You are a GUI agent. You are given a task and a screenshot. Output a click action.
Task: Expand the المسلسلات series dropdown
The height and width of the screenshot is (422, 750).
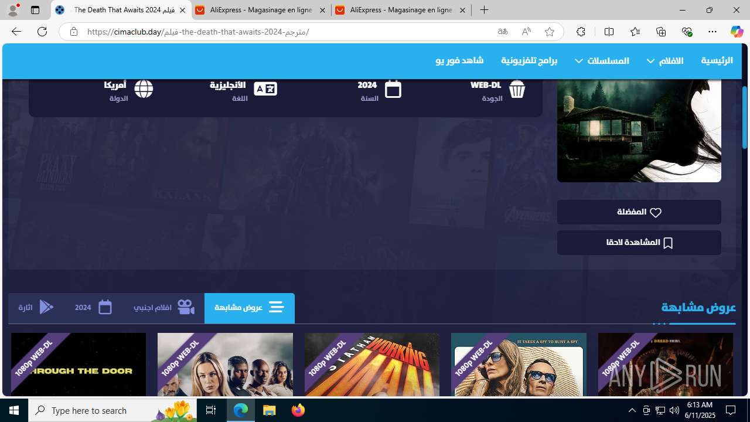[602, 60]
